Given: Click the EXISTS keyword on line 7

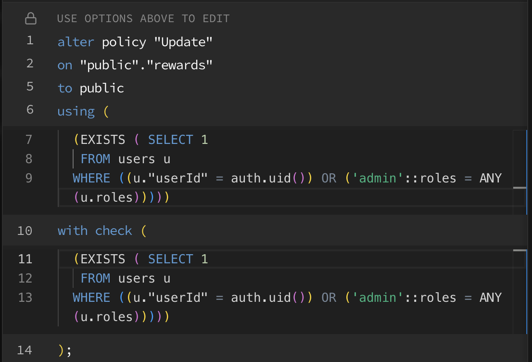Looking at the screenshot, I should [104, 139].
